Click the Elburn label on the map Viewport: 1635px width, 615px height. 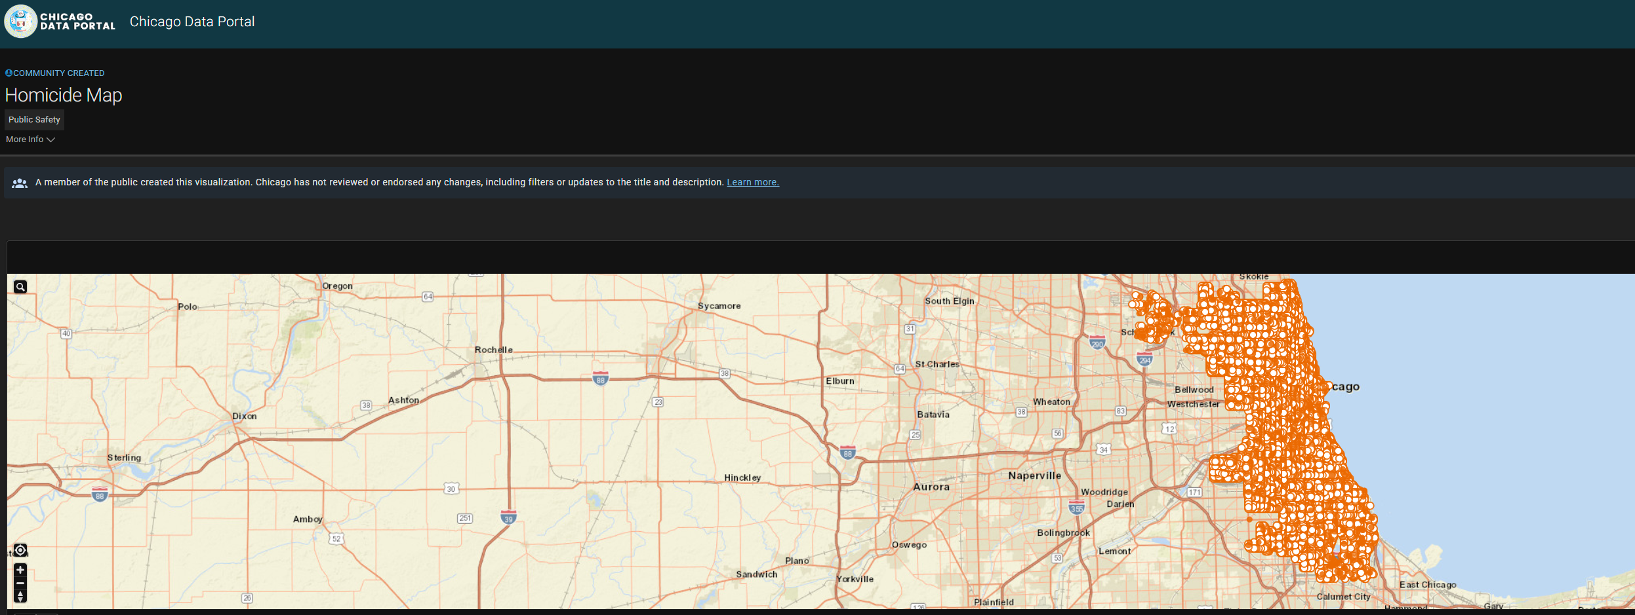tap(840, 381)
